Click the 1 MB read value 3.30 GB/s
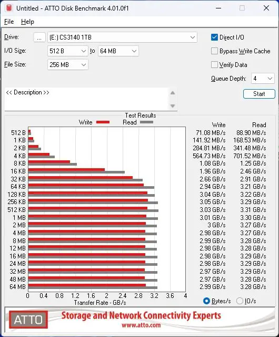This screenshot has width=279, height=337. 253,217
